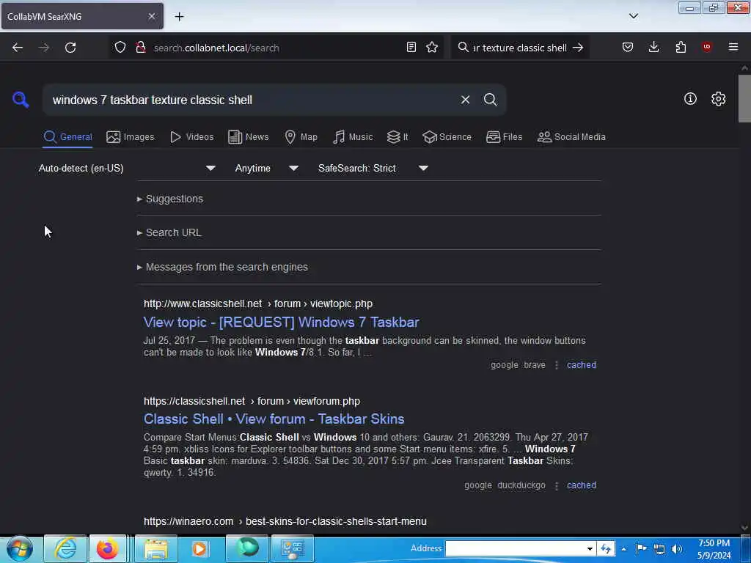The width and height of the screenshot is (751, 563).
Task: Open Auto-detect language dropdown
Action: (x=128, y=169)
